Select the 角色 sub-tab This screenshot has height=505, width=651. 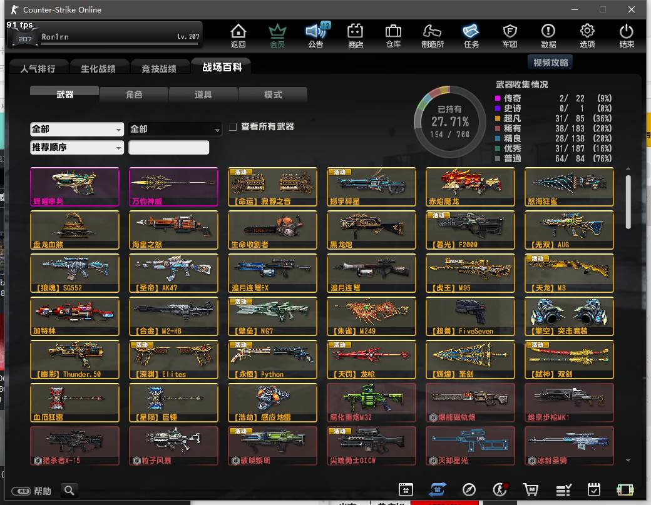coord(134,94)
